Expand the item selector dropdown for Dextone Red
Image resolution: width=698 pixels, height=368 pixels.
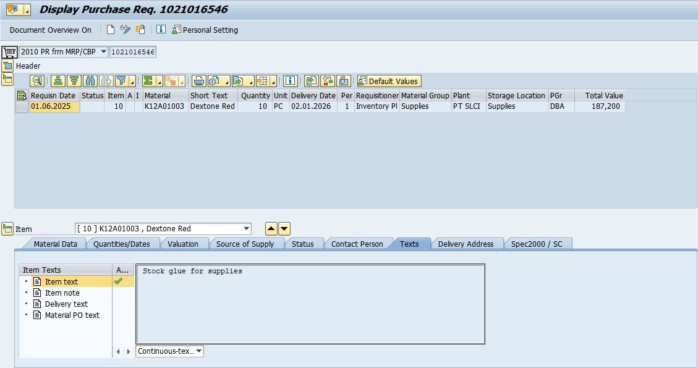(247, 229)
